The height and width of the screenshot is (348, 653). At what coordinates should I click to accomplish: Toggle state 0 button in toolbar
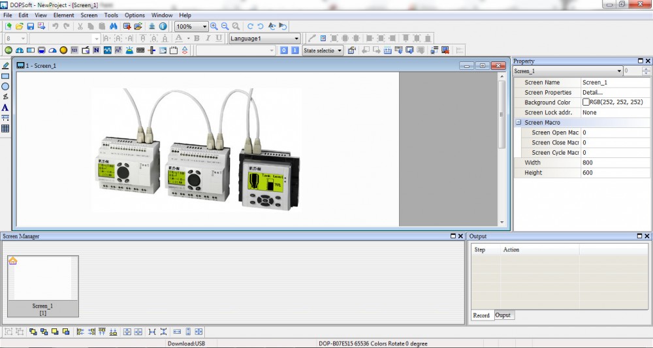(284, 50)
